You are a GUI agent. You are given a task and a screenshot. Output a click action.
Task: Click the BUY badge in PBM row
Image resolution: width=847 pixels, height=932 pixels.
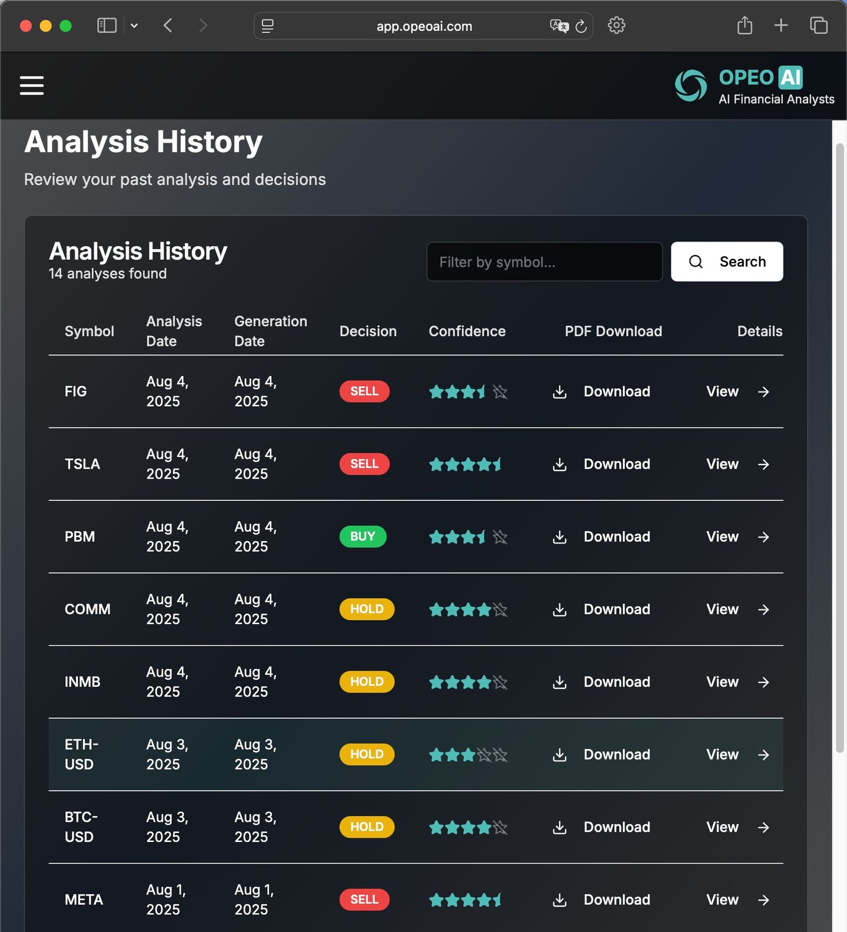click(363, 536)
